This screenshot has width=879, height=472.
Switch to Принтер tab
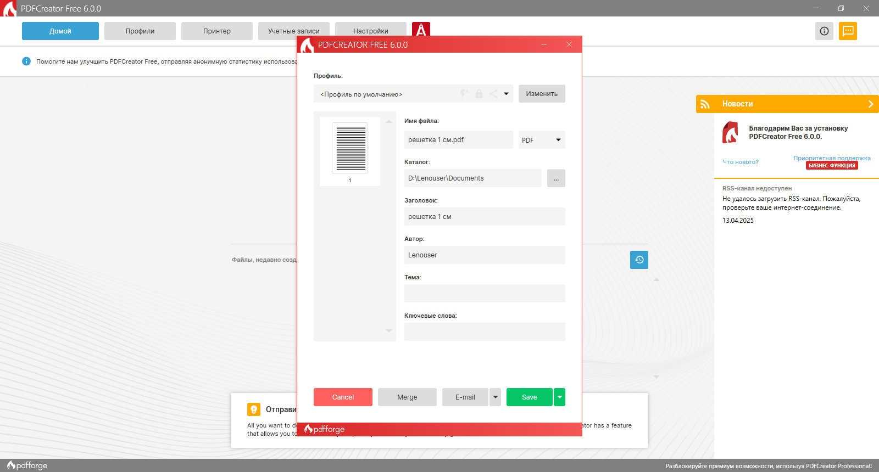pos(217,31)
